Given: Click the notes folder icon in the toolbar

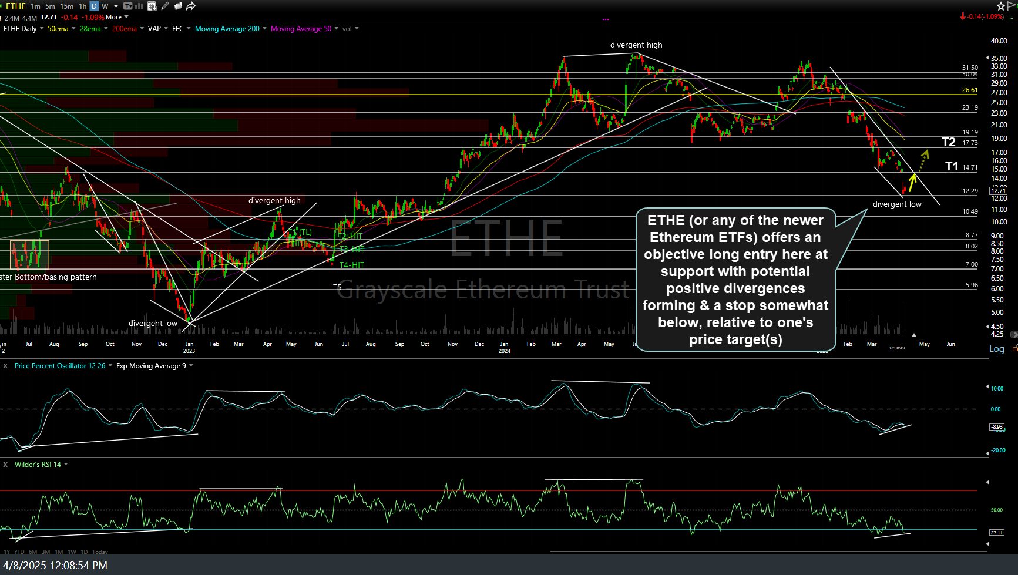Looking at the screenshot, I should (179, 6).
